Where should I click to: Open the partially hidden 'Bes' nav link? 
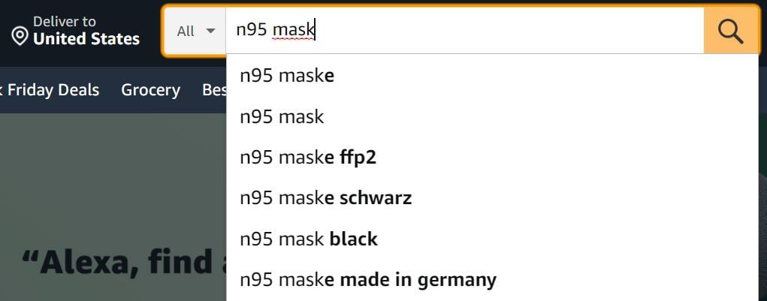coord(214,90)
